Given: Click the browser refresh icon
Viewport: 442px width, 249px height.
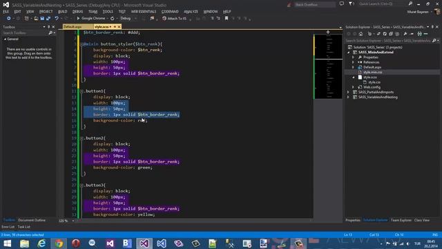Looking at the screenshot, I should click(112, 19).
